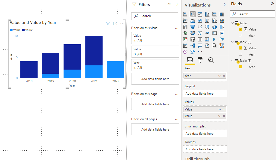Open the Format paint roller tab
Screen dimensions: 276x160
pyautogui.click(x=200, y=60)
